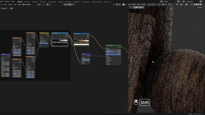Pin the node tree with the pin icon
Screen dimensions: 205x115
pyautogui.click(x=75, y=4)
